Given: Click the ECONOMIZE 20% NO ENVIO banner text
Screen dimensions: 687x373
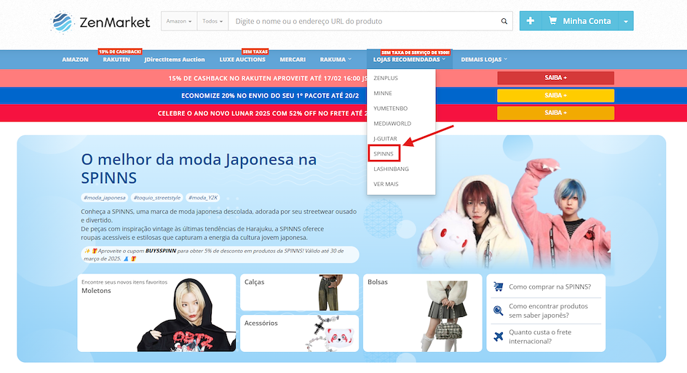Looking at the screenshot, I should tap(270, 95).
